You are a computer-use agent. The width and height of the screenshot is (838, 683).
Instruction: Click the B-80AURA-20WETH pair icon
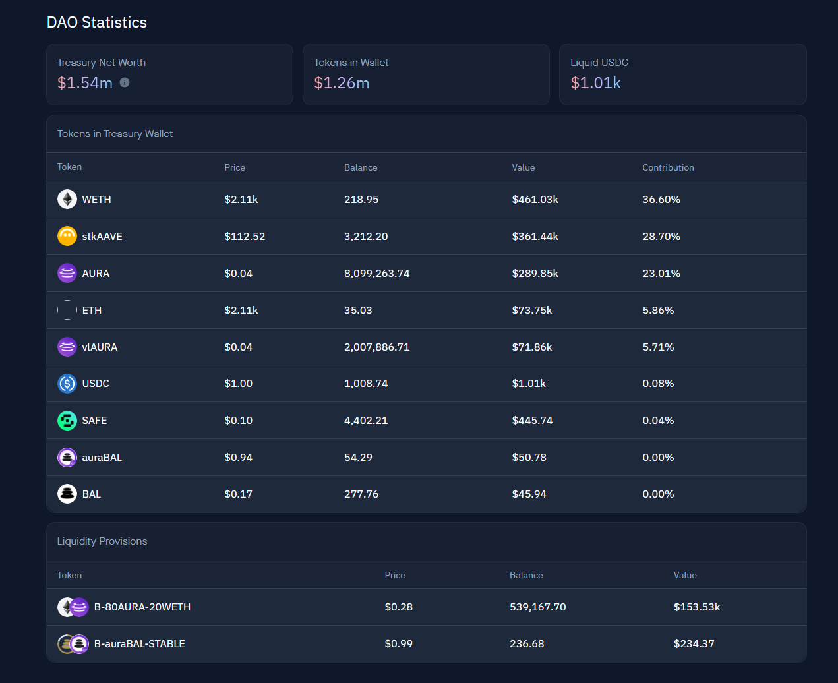coord(73,607)
